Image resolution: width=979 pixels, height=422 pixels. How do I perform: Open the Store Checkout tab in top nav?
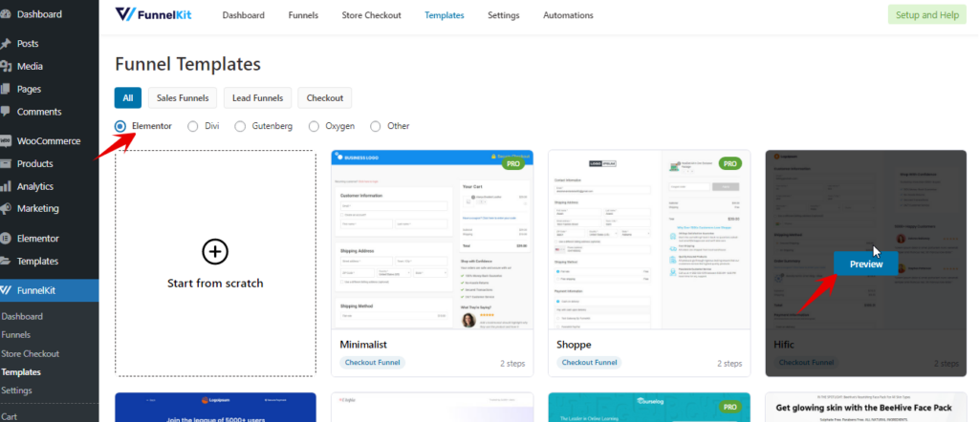click(x=372, y=15)
